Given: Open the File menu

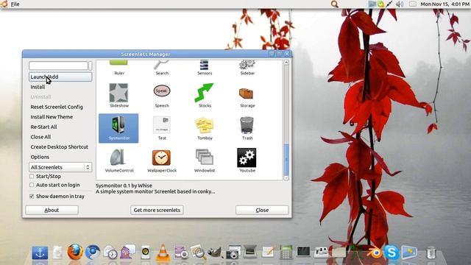Looking at the screenshot, I should [15, 4].
